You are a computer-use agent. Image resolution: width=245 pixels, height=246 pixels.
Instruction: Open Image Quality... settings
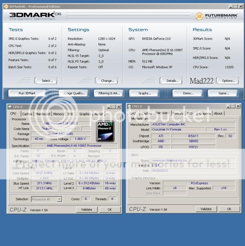(x=74, y=93)
